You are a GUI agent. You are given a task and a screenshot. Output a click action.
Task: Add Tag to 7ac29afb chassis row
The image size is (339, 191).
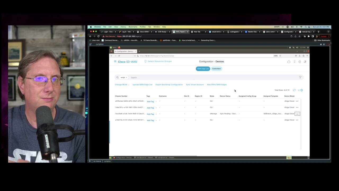[x=150, y=114]
